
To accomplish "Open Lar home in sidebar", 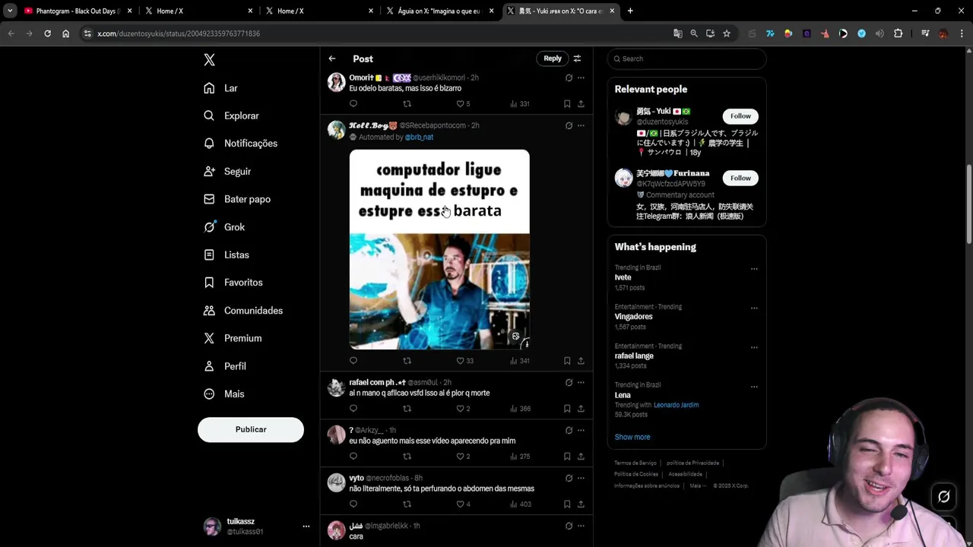I will coord(220,88).
